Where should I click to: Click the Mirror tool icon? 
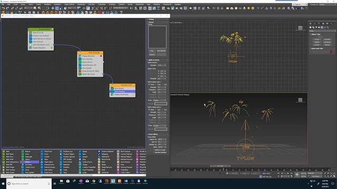click(132, 8)
